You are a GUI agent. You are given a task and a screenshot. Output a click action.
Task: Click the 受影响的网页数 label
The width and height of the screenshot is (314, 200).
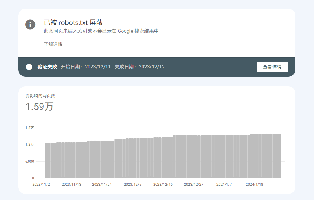[x=40, y=96]
